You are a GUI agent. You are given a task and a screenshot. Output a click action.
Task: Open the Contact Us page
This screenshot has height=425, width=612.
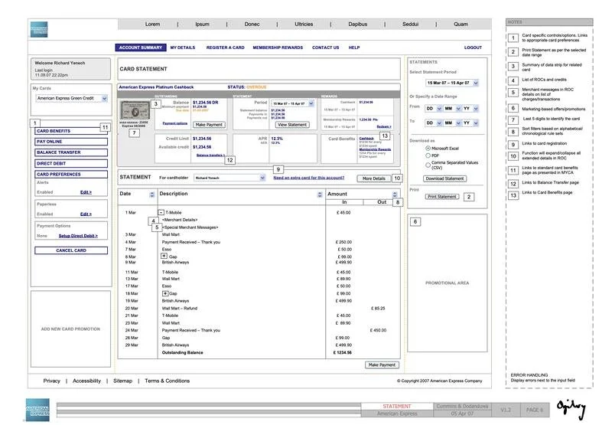click(x=325, y=47)
